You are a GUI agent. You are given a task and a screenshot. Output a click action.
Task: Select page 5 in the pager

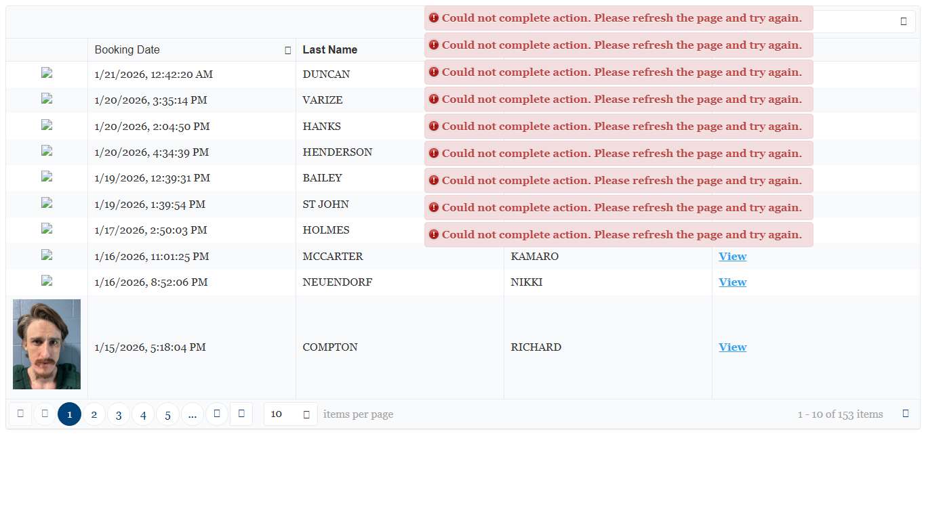pos(167,414)
